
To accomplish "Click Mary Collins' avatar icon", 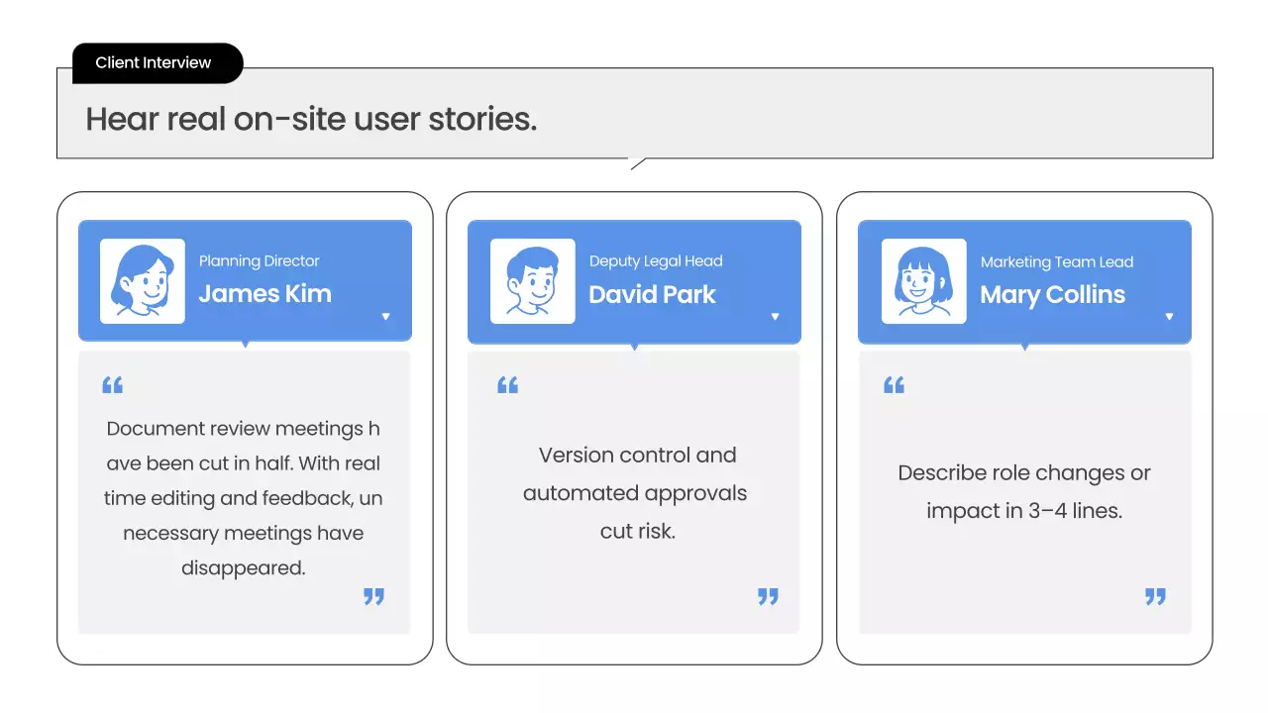I will 923,281.
